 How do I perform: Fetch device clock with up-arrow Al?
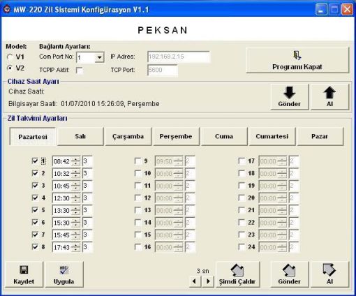329,97
